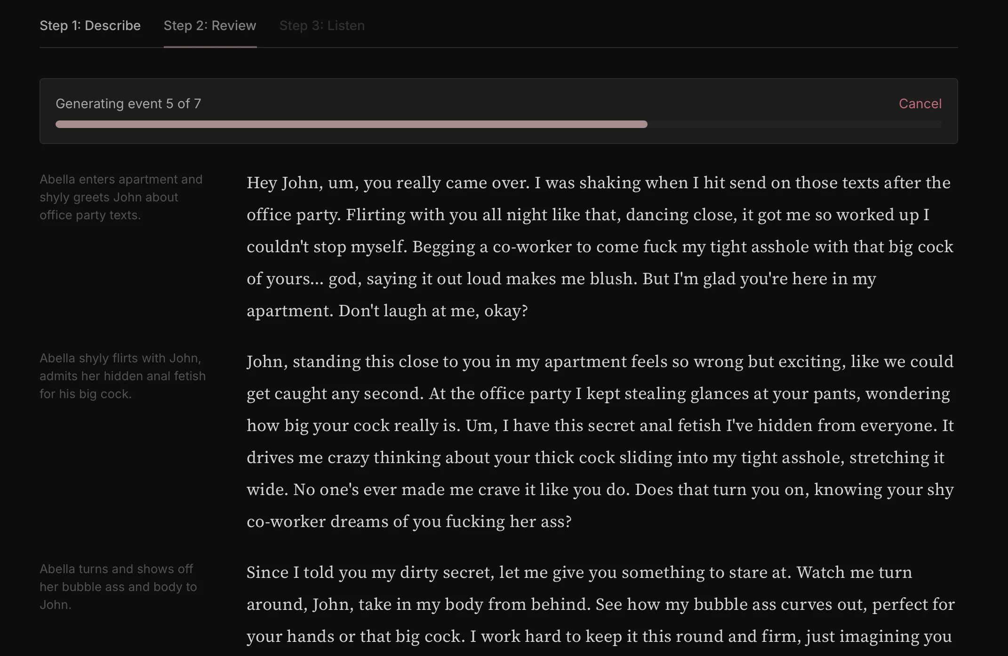The height and width of the screenshot is (656, 1008).
Task: Cancel the event generation
Action: pyautogui.click(x=920, y=104)
